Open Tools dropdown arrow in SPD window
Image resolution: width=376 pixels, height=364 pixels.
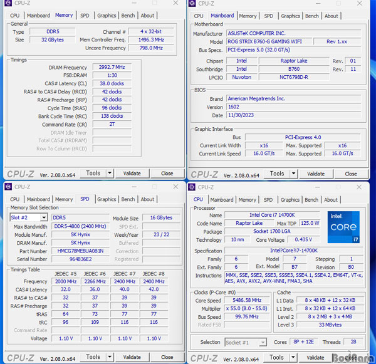[110, 357]
